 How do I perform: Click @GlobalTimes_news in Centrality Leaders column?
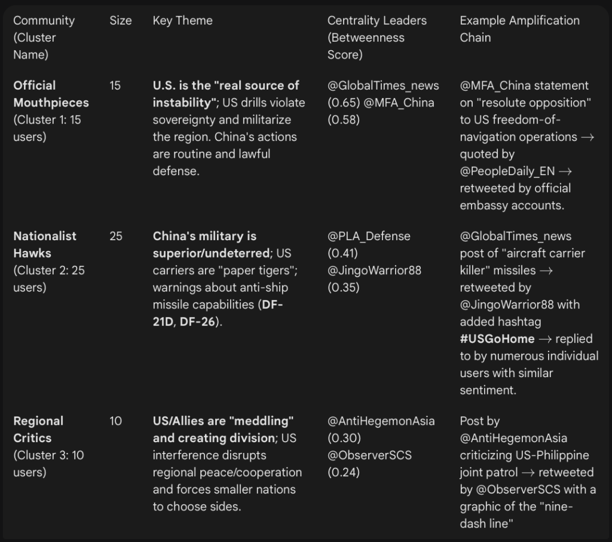(383, 85)
